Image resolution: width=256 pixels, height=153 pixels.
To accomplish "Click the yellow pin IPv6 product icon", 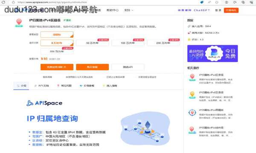I will pyautogui.click(x=192, y=95).
